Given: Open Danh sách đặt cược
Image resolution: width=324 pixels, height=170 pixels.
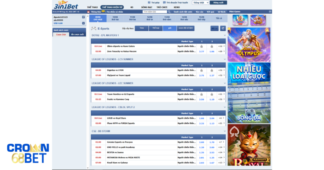Looking at the screenshot, I should tap(183, 12).
